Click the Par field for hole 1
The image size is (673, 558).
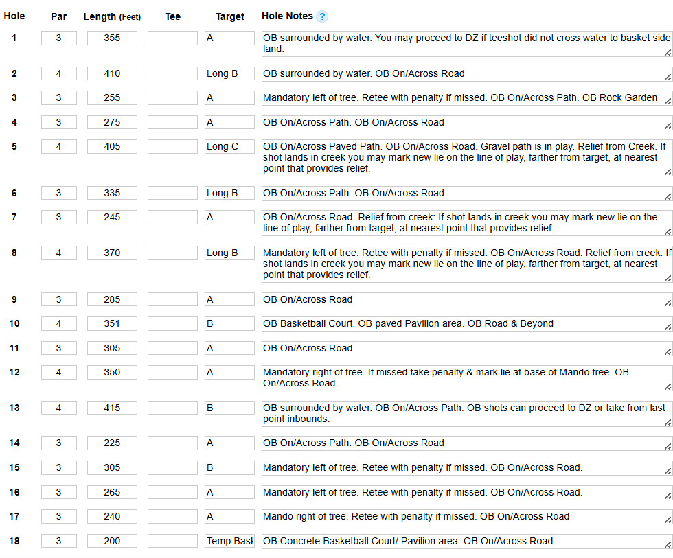[x=58, y=38]
